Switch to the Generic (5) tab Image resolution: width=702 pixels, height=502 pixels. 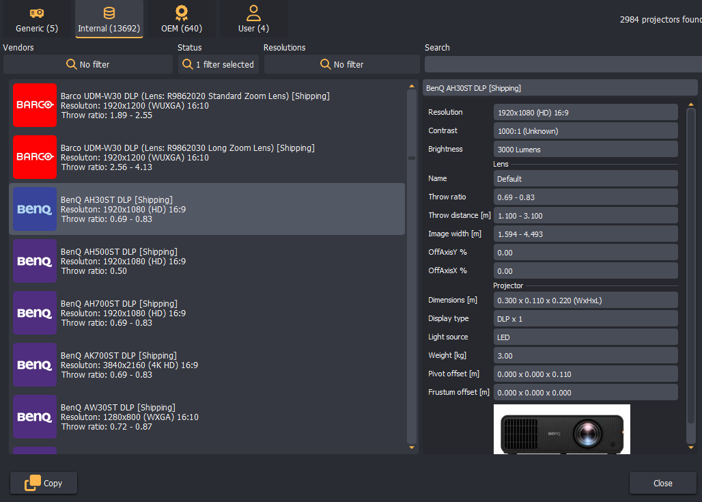click(x=37, y=19)
